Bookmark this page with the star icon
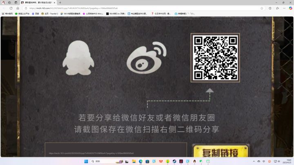Viewport: 294px width, 165px height. (262, 8)
